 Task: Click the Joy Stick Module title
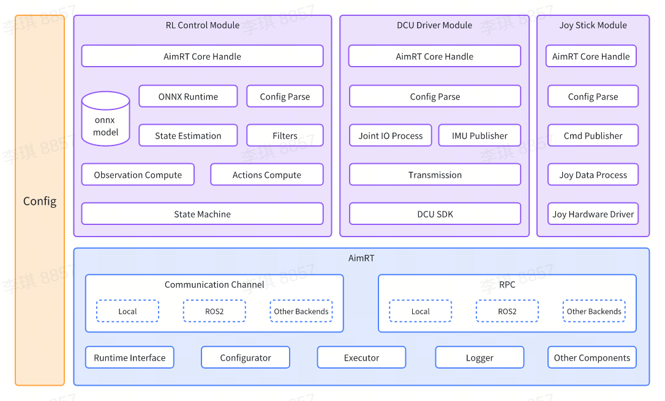pyautogui.click(x=593, y=26)
